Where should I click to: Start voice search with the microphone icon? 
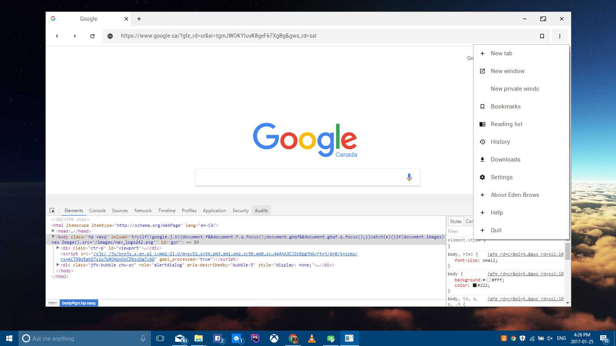pos(409,177)
